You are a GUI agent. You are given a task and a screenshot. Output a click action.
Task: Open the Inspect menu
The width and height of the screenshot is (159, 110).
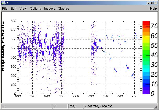click(49, 9)
